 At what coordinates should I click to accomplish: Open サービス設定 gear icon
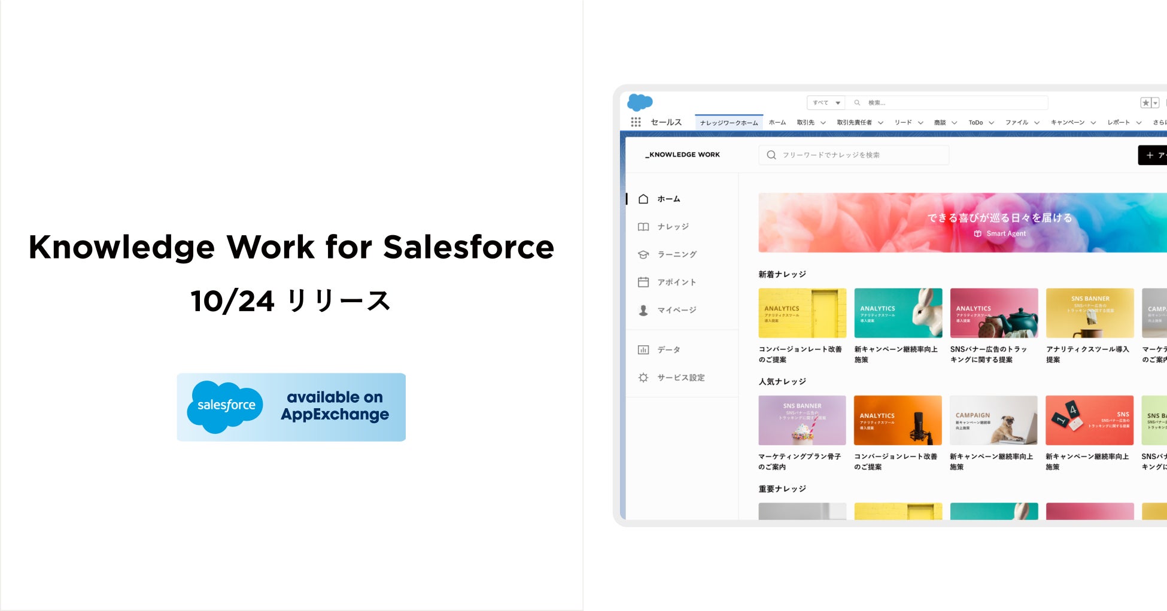click(x=643, y=378)
